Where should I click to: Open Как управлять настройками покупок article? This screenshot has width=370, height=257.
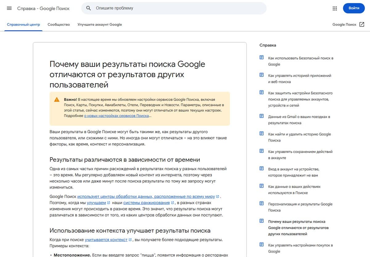(301, 248)
